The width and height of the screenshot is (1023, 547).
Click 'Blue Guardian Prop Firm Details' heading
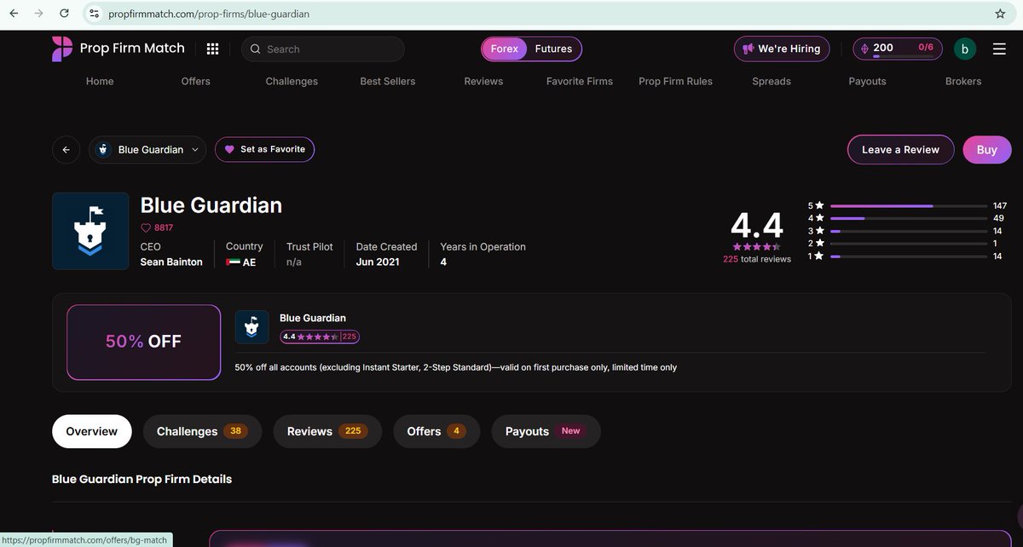pyautogui.click(x=142, y=479)
